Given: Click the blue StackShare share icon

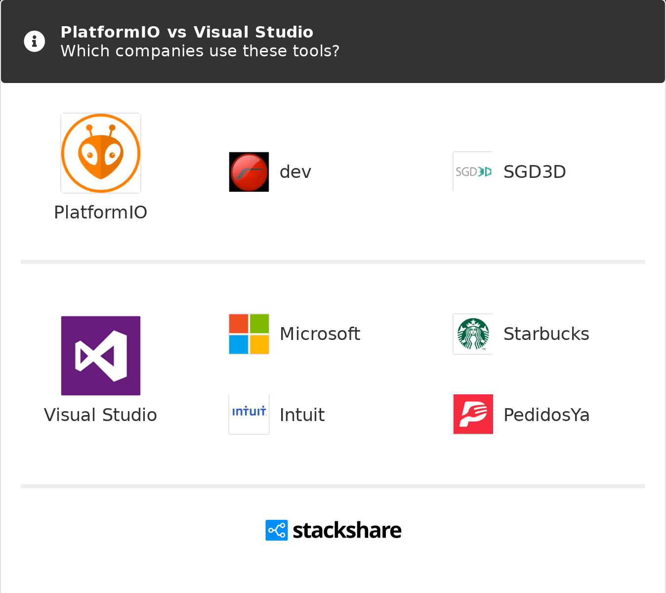Looking at the screenshot, I should coord(277,530).
